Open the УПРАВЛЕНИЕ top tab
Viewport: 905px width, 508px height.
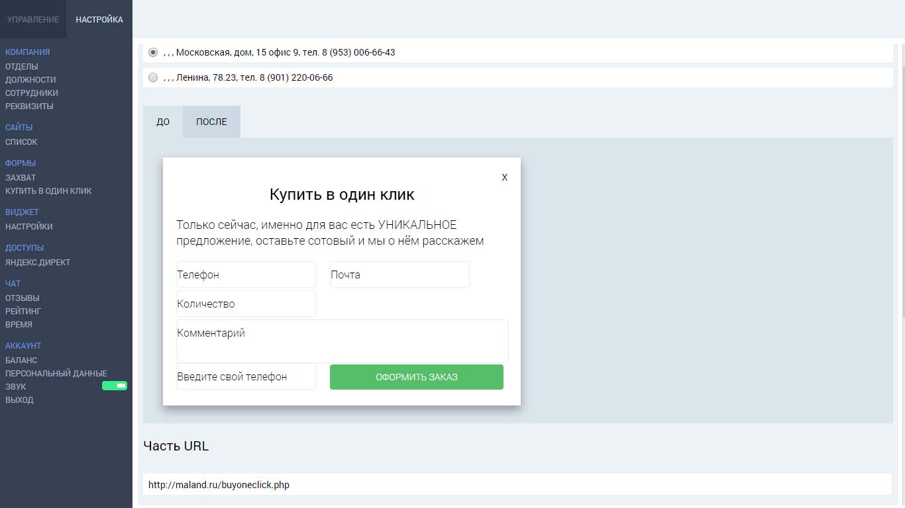(x=33, y=19)
